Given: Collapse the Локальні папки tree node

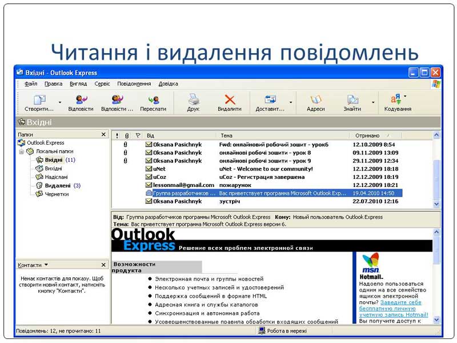Looking at the screenshot, I should tap(22, 151).
